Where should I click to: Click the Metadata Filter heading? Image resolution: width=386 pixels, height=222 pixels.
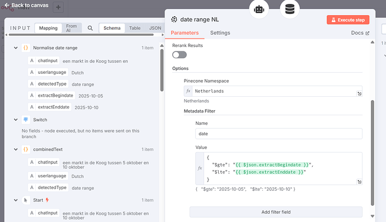point(199,111)
